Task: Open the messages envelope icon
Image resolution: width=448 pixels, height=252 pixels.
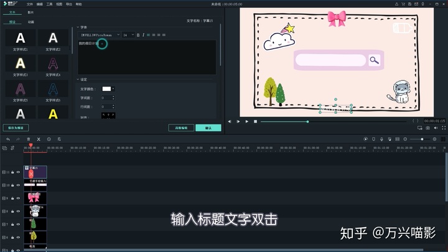Action: 416,4
